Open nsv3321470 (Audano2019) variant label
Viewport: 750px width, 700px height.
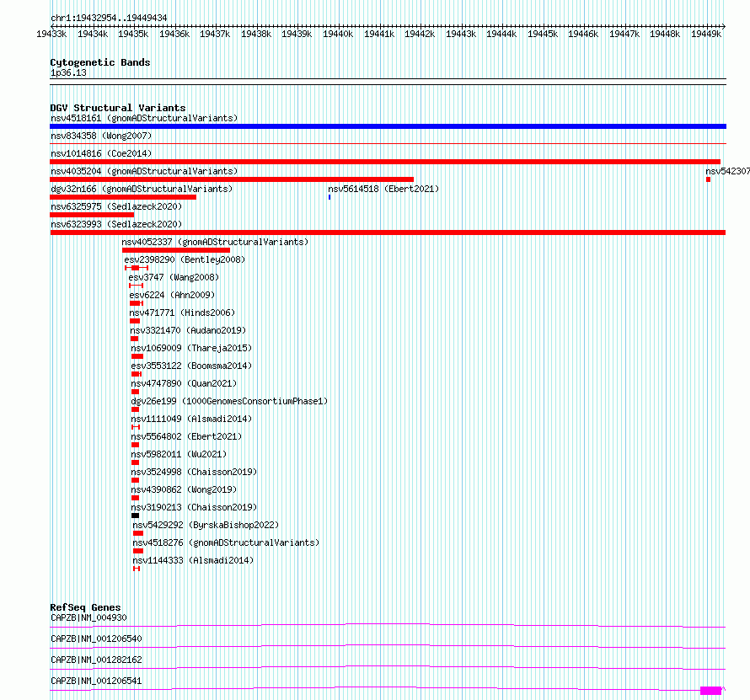[x=188, y=330]
